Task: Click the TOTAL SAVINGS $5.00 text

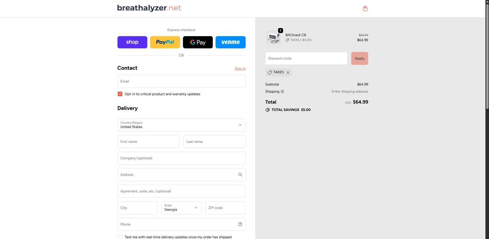Action: pyautogui.click(x=291, y=110)
